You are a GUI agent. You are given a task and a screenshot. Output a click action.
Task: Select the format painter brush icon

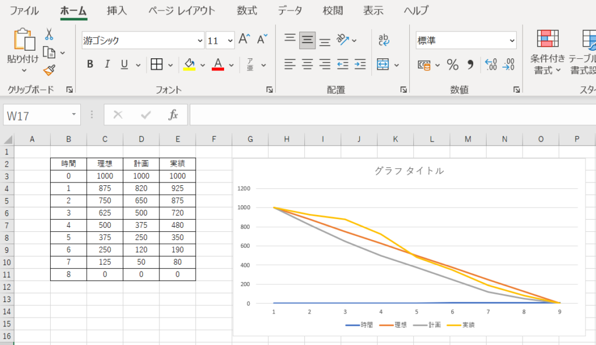[x=49, y=71]
